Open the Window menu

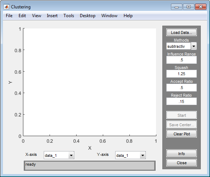pyautogui.click(x=109, y=16)
